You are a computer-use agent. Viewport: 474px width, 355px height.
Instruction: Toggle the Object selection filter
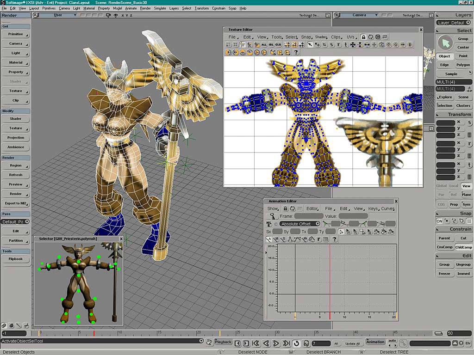(x=444, y=56)
